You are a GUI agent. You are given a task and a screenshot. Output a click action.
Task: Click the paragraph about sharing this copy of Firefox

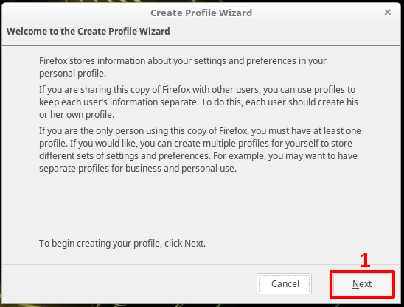point(198,102)
